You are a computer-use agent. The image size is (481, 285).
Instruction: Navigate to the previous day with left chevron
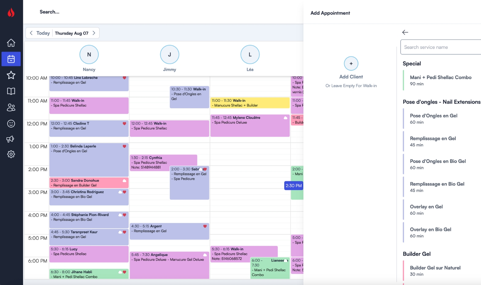(31, 33)
